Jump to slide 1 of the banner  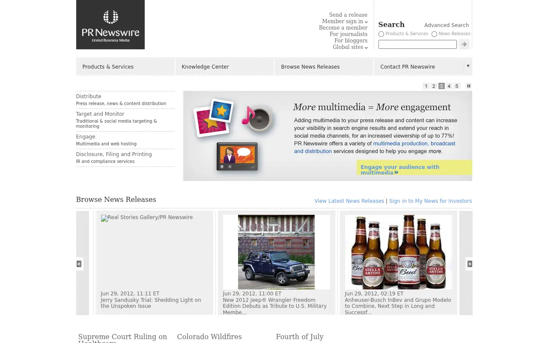(426, 86)
